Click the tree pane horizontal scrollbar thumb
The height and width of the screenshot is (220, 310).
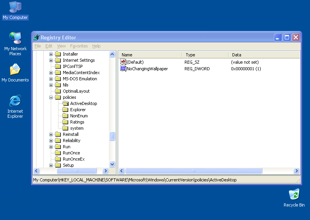click(77, 171)
